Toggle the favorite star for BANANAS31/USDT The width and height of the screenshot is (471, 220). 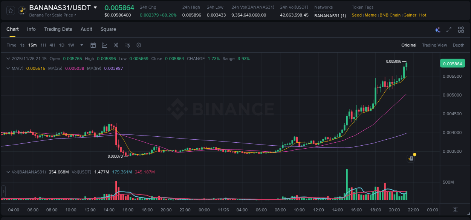10,10
